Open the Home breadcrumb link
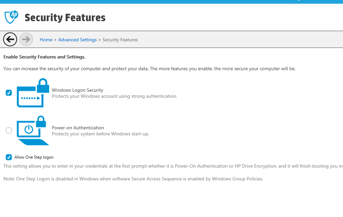Image resolution: width=343 pixels, height=217 pixels. pyautogui.click(x=46, y=40)
